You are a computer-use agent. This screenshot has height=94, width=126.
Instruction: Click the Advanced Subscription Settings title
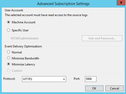click(63, 4)
